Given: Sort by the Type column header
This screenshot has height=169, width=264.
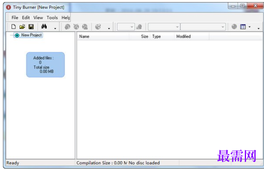Looking at the screenshot, I should (162, 36).
